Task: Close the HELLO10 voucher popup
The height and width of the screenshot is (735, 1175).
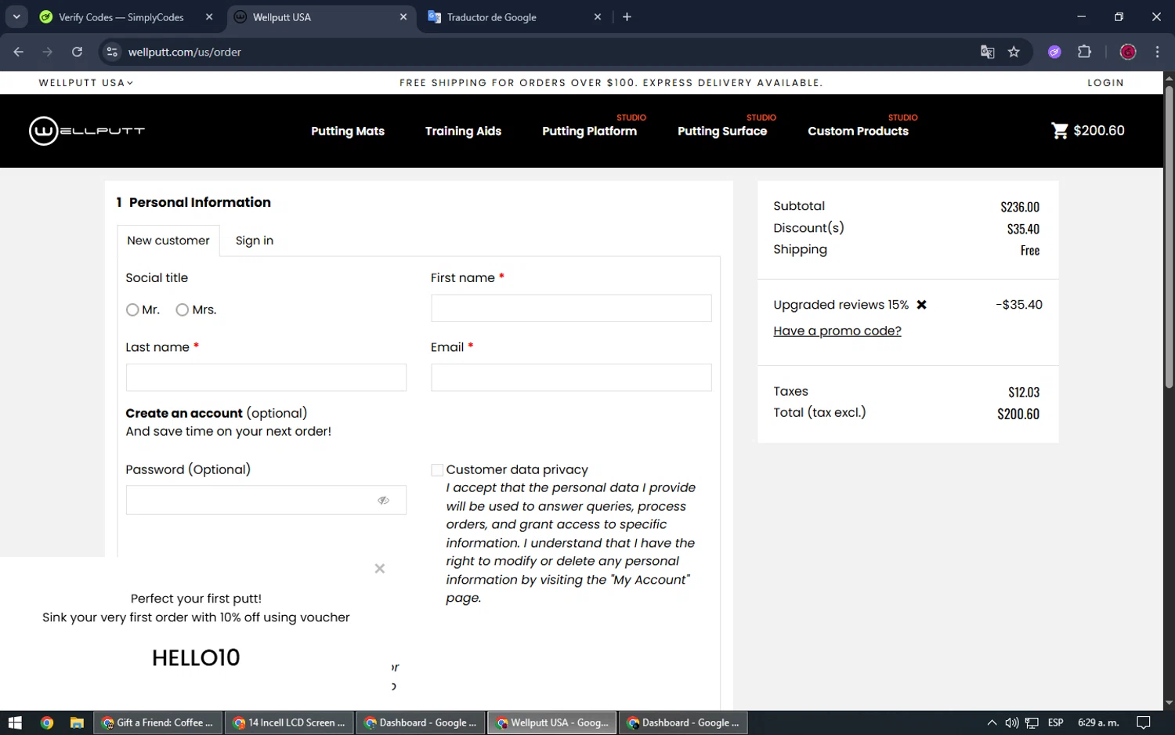Action: [380, 569]
